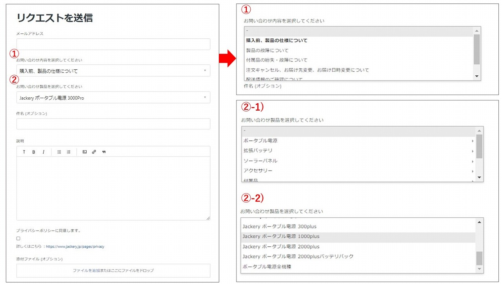The image size is (502, 284).
Task: Open the product dropdown showing Jackery ポータブル電源 3000Pro
Action: 113,98
